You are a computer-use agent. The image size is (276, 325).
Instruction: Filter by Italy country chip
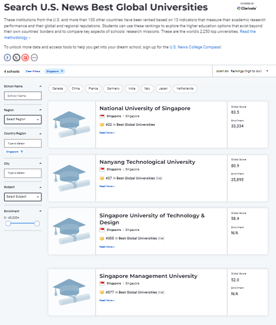point(147,89)
